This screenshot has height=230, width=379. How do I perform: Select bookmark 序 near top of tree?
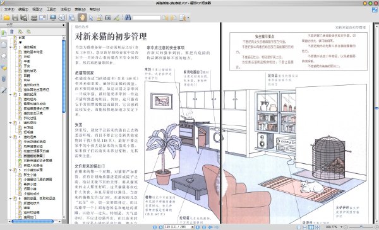click(20, 42)
